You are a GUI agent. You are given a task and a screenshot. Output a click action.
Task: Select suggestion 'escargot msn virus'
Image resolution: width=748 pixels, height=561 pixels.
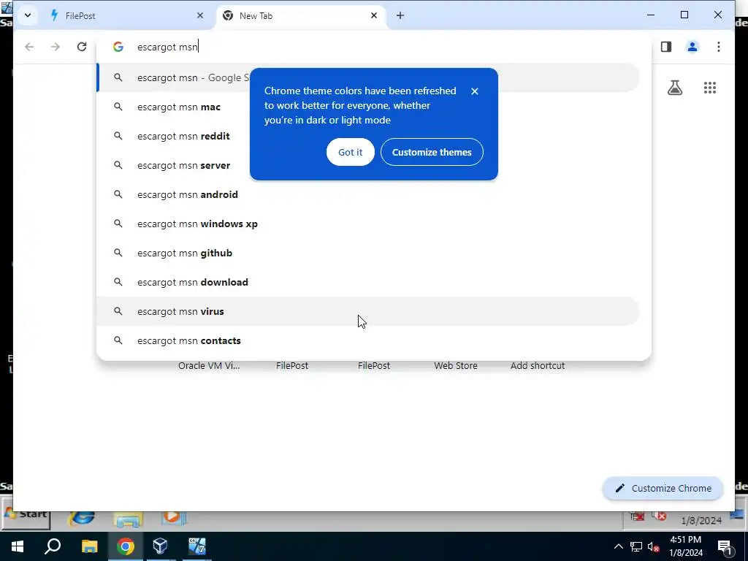368,311
